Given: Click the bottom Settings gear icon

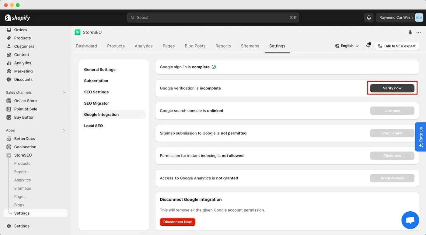Looking at the screenshot, I should click(x=9, y=226).
